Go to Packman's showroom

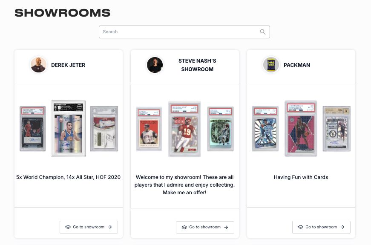(x=321, y=227)
